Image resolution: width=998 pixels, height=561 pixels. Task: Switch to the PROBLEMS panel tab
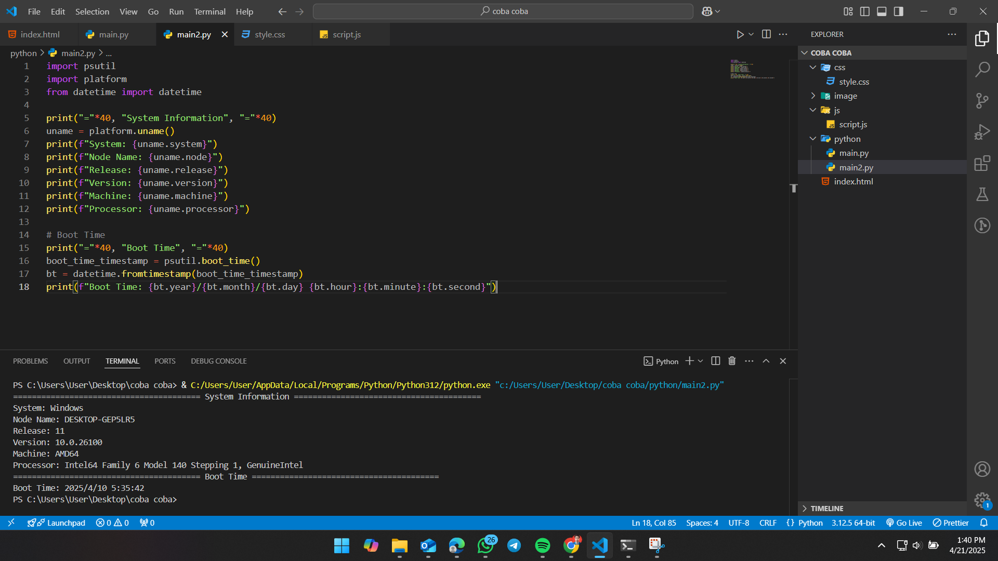[30, 361]
